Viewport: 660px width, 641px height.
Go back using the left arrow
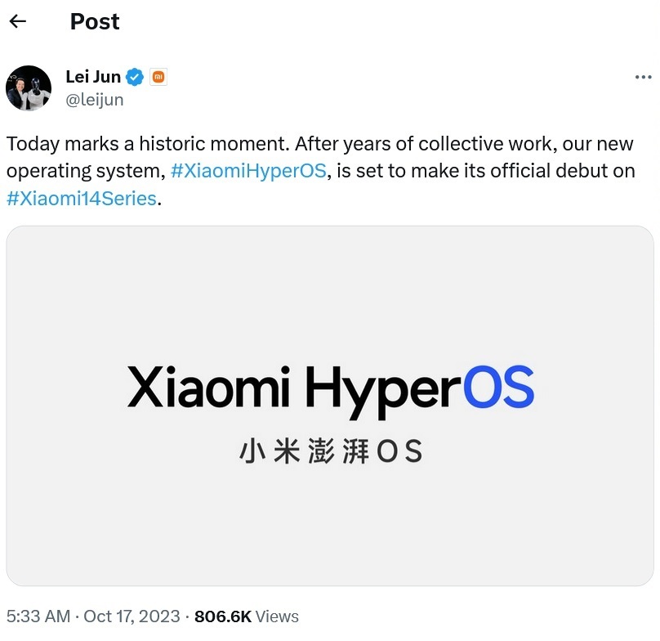point(18,21)
